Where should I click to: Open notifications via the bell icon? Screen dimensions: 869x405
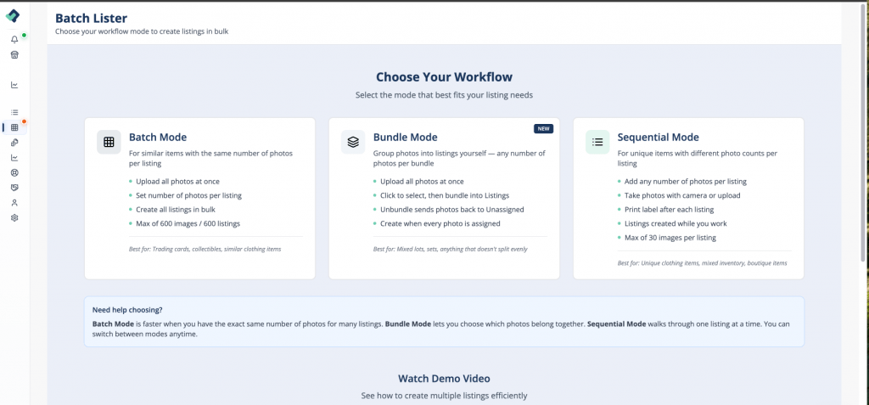tap(14, 39)
